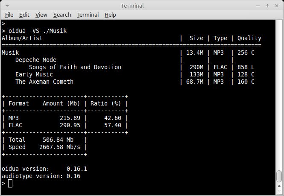The height and width of the screenshot is (196, 284).
Task: Minimize the Terminal window
Action: (x=258, y=6)
